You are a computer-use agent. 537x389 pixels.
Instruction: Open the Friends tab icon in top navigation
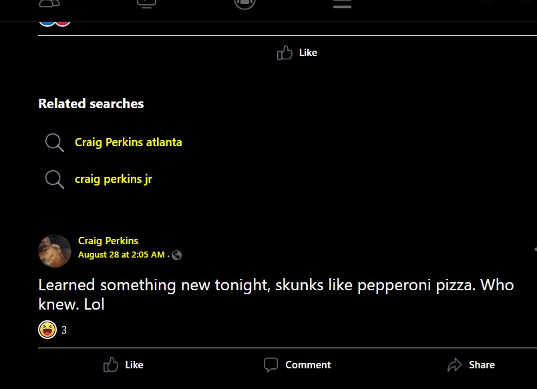(x=50, y=3)
